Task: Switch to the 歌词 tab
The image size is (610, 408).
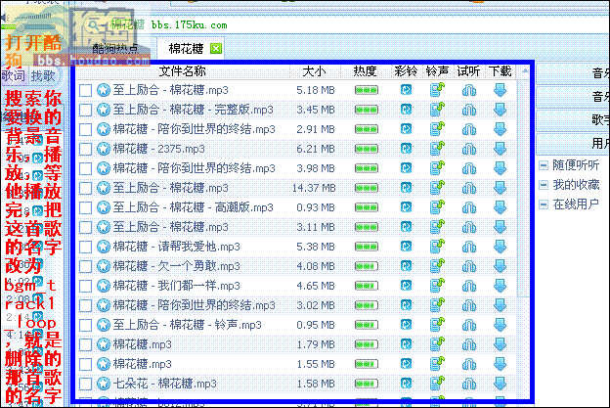Action: [14, 75]
